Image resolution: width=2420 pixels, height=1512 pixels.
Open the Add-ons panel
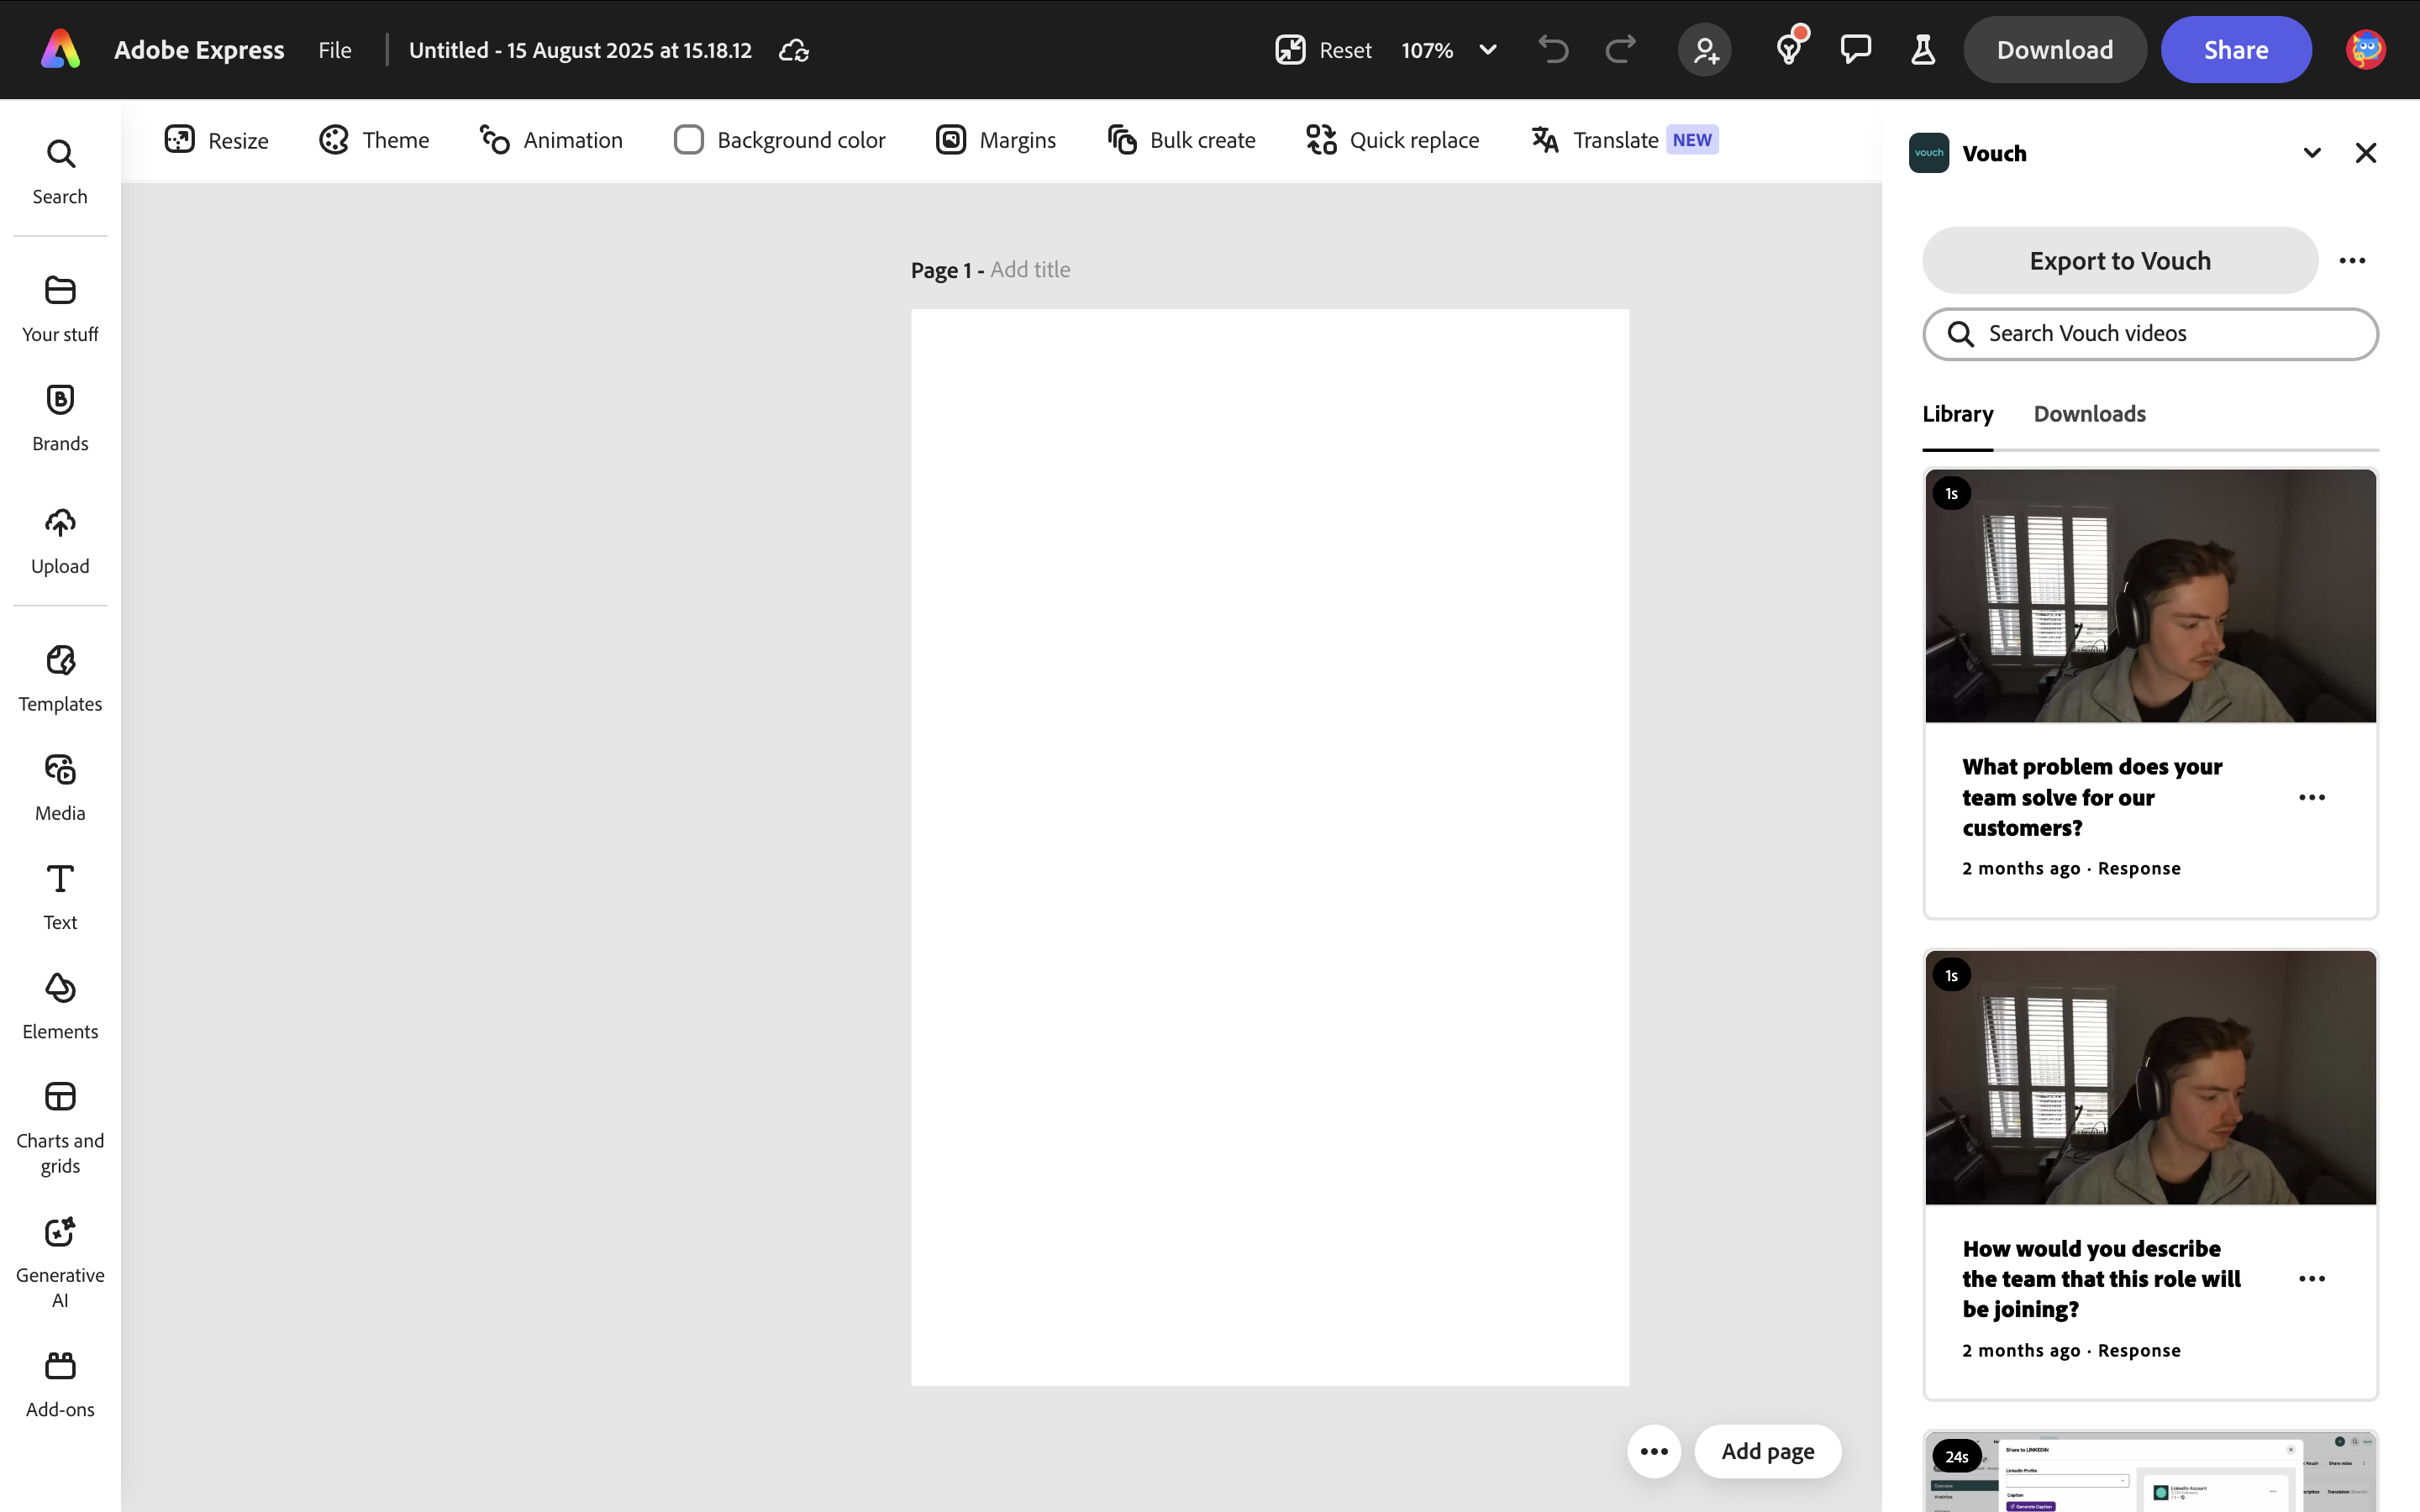(x=60, y=1385)
